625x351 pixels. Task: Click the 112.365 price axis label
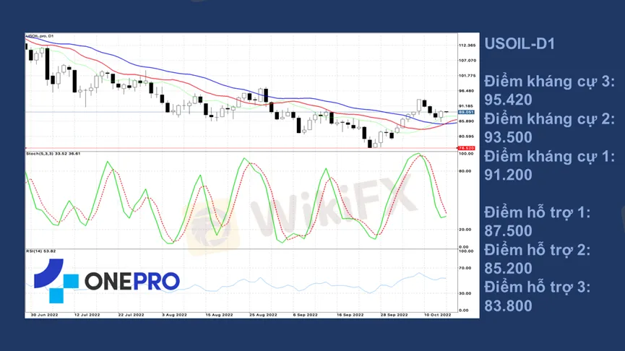pyautogui.click(x=467, y=45)
